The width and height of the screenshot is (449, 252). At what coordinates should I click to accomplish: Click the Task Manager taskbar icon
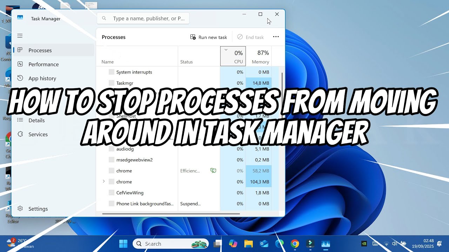pos(326,244)
